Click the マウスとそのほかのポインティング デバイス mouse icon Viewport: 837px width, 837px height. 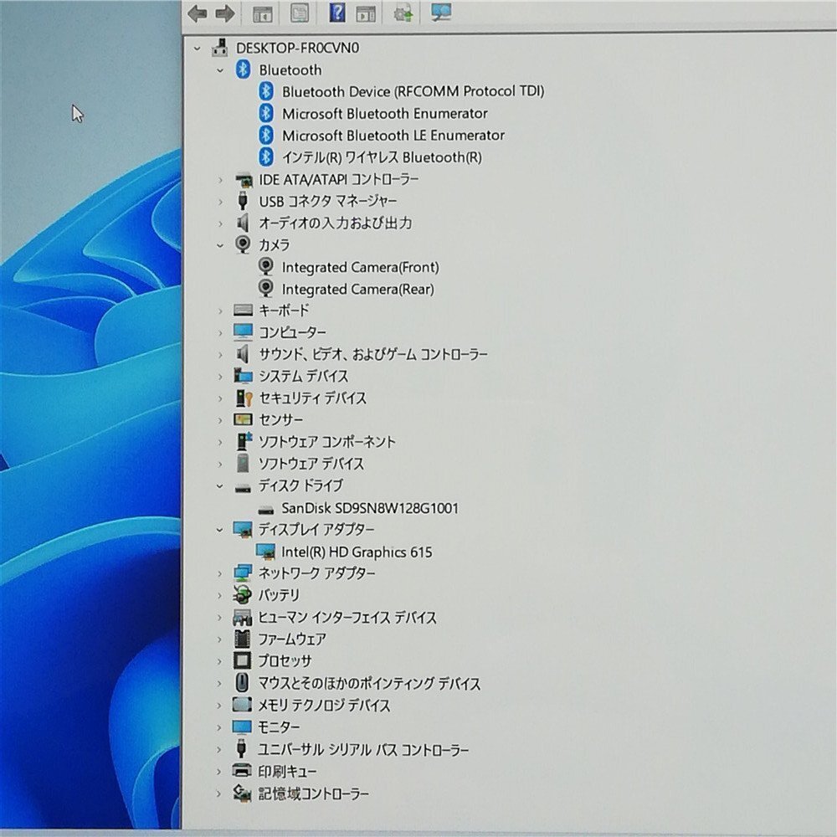click(242, 683)
